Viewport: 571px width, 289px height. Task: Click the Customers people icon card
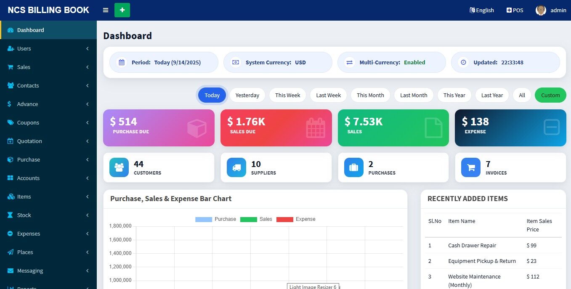119,167
